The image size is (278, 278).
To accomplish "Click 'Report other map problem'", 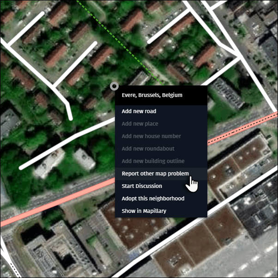I will point(161,174).
